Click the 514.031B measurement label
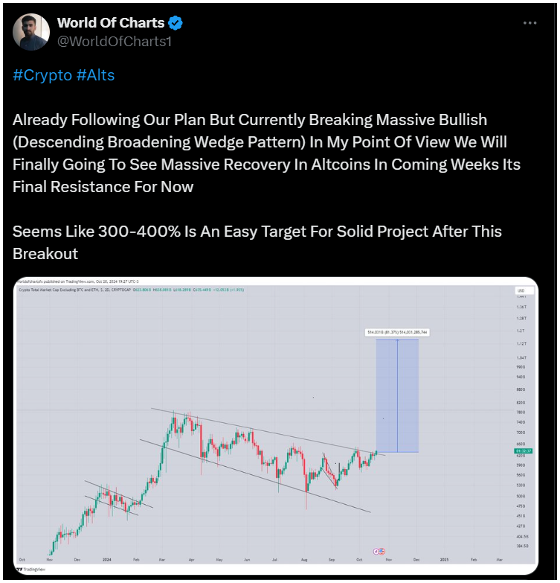560x583 pixels. tap(397, 332)
